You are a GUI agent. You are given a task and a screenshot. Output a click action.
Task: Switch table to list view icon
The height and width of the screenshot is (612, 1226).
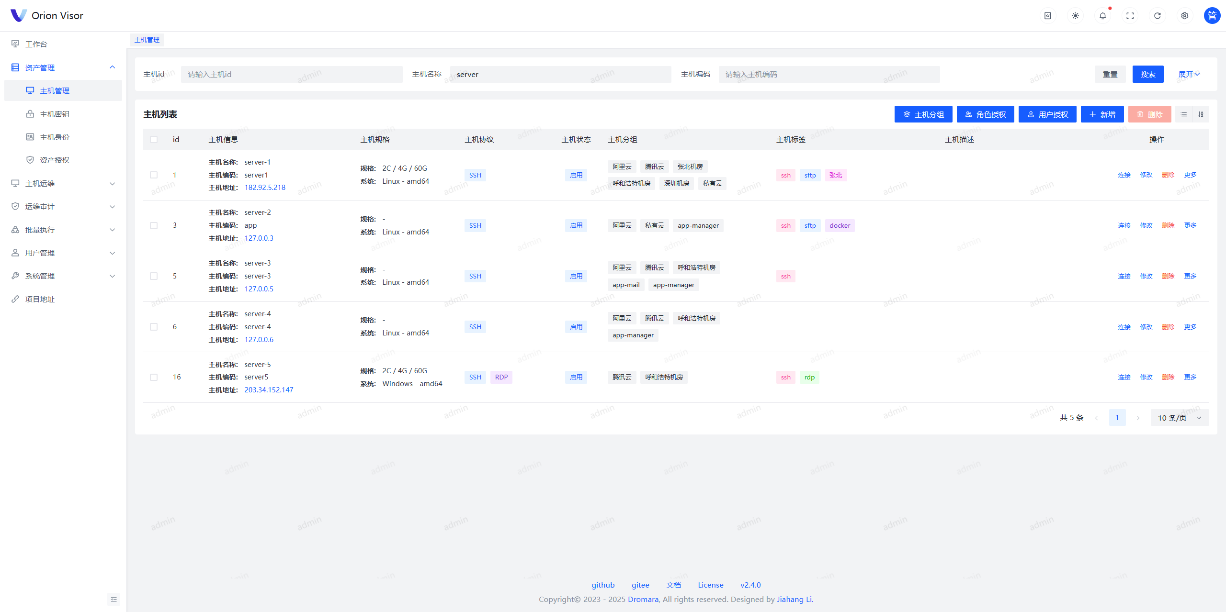pyautogui.click(x=1183, y=114)
